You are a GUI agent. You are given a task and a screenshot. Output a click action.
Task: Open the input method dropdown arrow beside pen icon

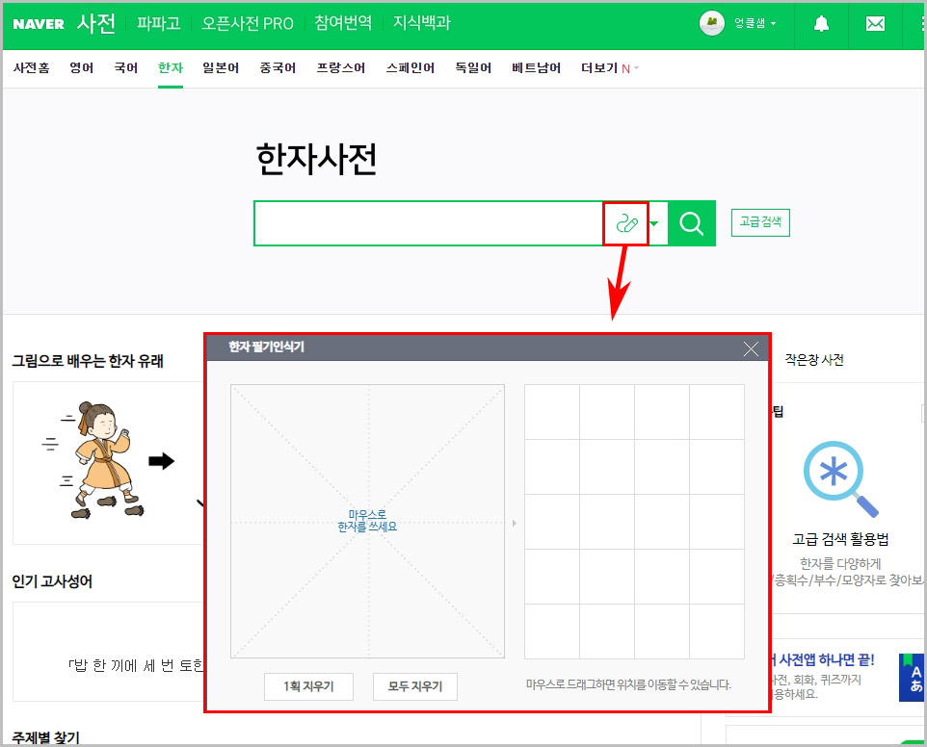[x=652, y=223]
